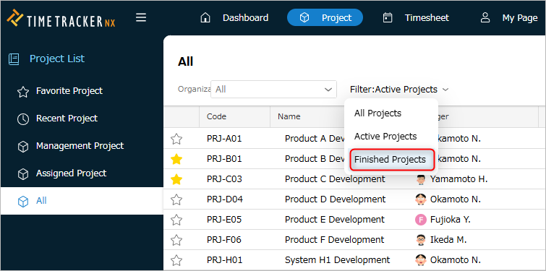Select Finished Projects from filter menu

click(x=393, y=160)
